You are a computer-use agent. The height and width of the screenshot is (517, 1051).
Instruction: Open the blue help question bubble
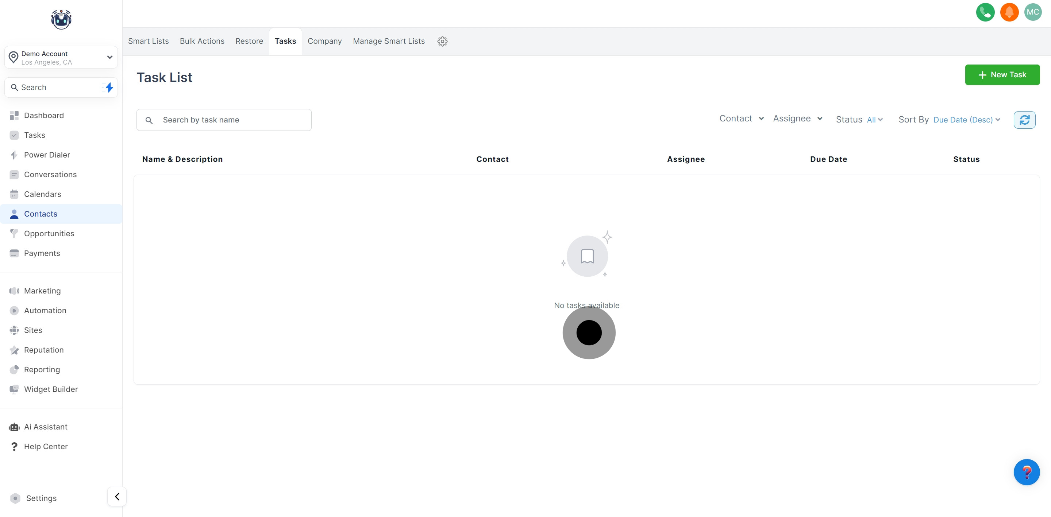coord(1026,472)
